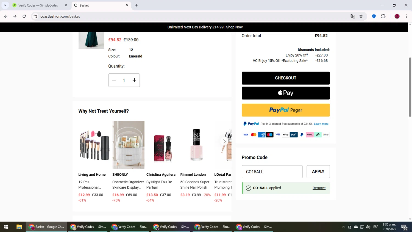Viewport: 412px width, 232px height.
Task: Go back to the previous page
Action: point(5,16)
